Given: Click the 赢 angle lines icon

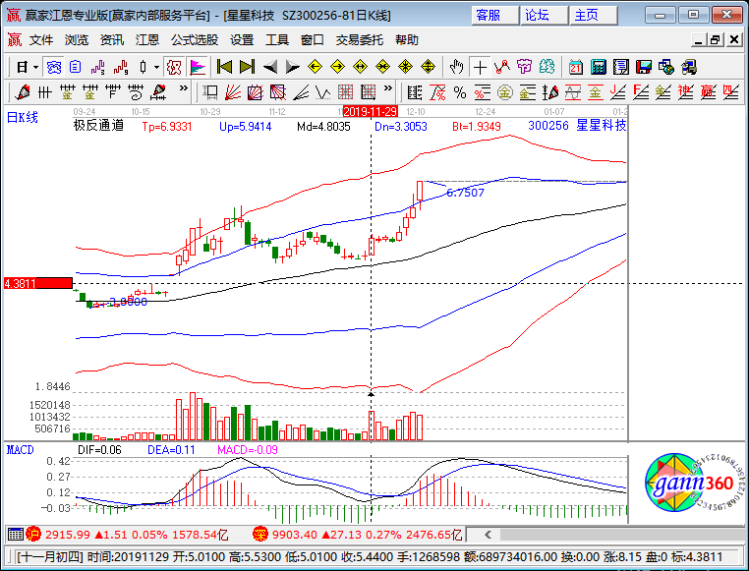Looking at the screenshot, I should pos(708,92).
